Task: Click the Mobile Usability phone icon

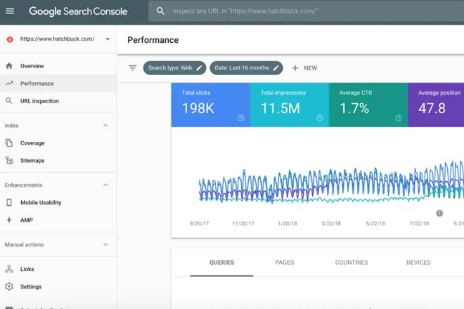Action: tap(9, 202)
